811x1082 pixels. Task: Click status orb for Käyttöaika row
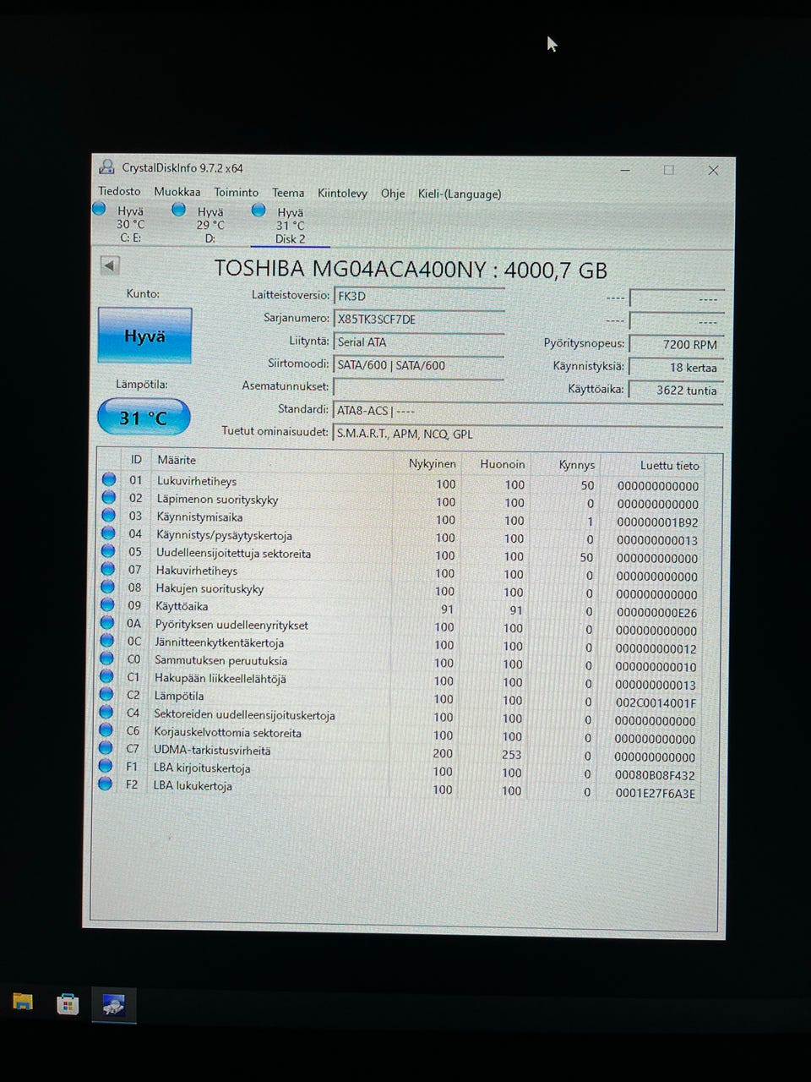point(107,605)
